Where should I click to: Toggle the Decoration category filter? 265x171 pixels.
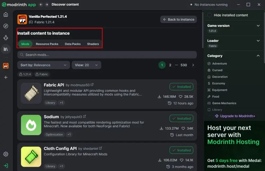[x=220, y=77]
